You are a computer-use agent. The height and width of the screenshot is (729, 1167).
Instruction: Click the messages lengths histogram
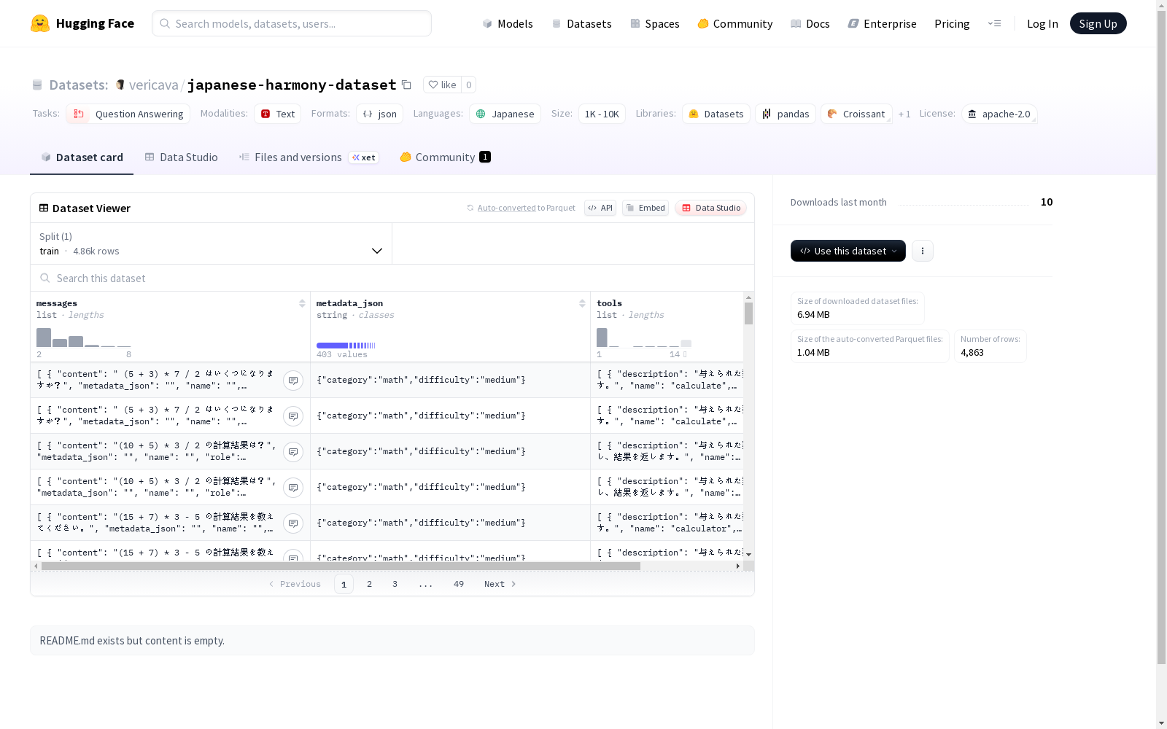coord(84,338)
